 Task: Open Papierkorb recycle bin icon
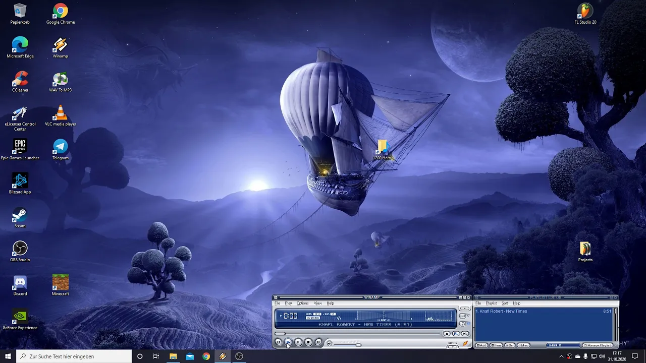coord(20,14)
